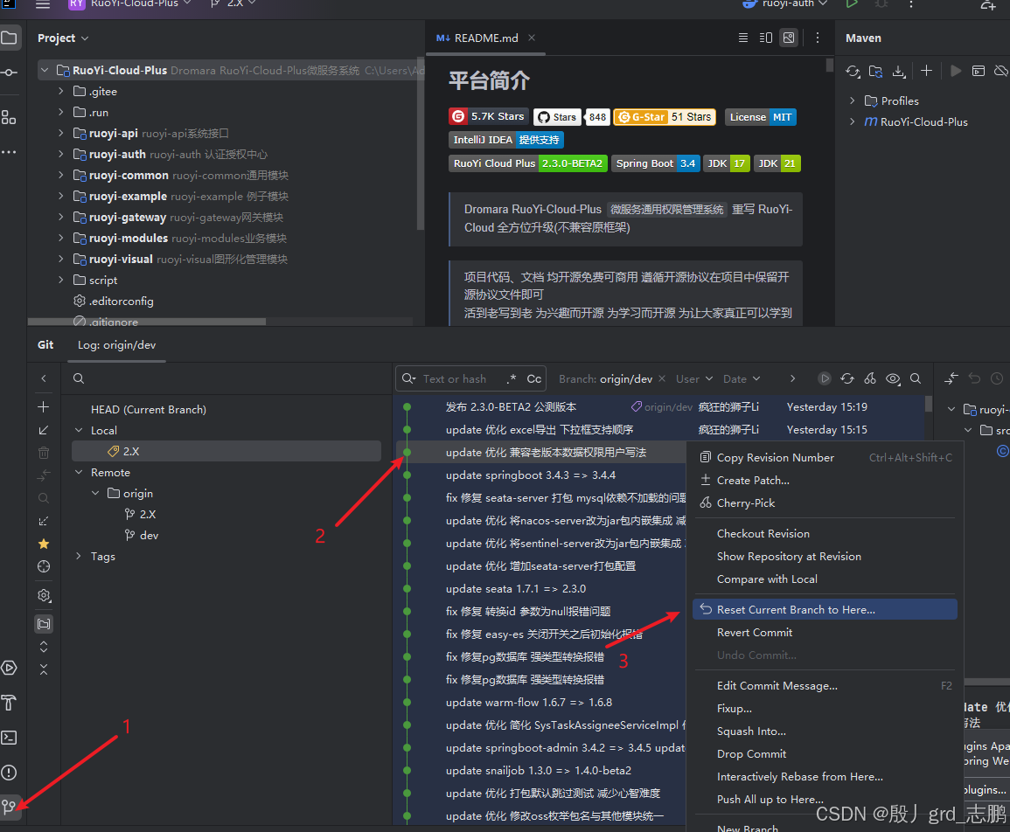Expand the ruoyi-api module folder
1010x832 pixels.
point(61,134)
